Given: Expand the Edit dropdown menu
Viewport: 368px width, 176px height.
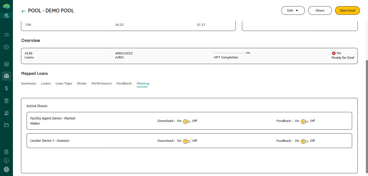Looking at the screenshot, I should tap(293, 10).
